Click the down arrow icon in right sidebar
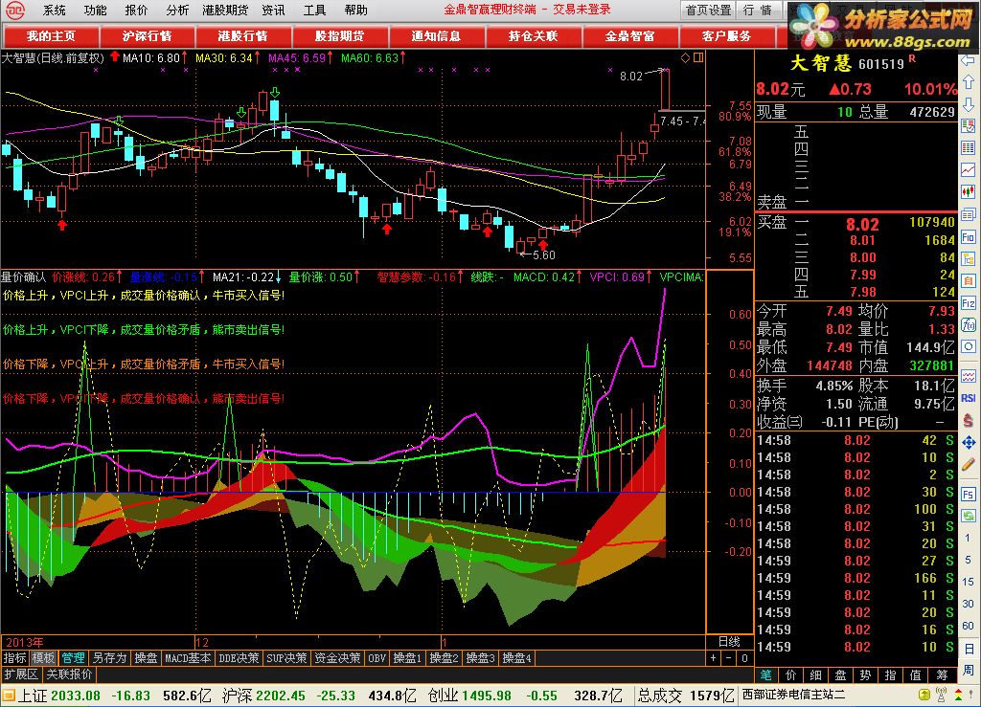The width and height of the screenshot is (981, 707). 968,103
